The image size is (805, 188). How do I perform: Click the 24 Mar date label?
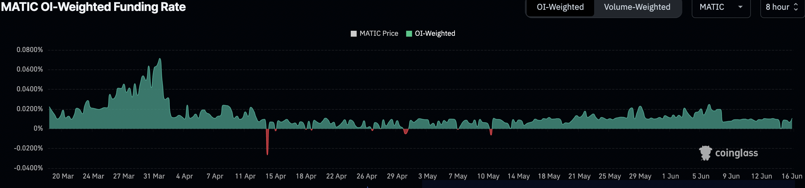tap(93, 176)
